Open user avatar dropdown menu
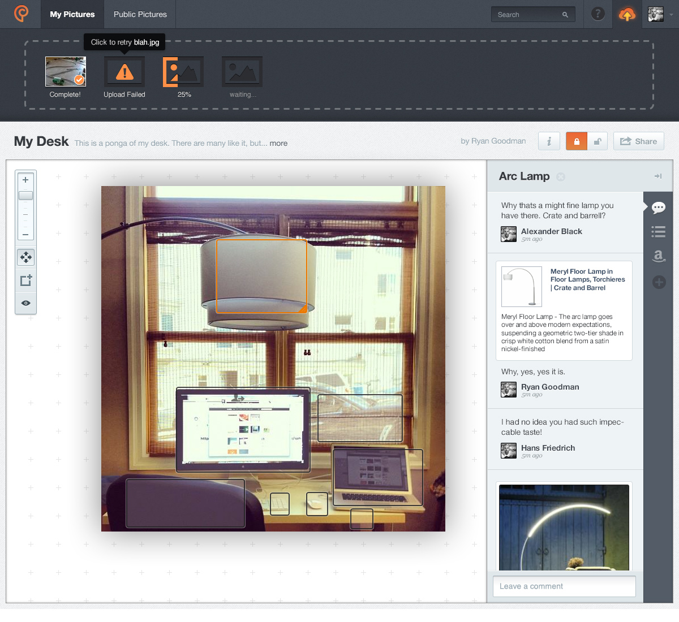Viewport: 679px width, 622px height. [661, 15]
